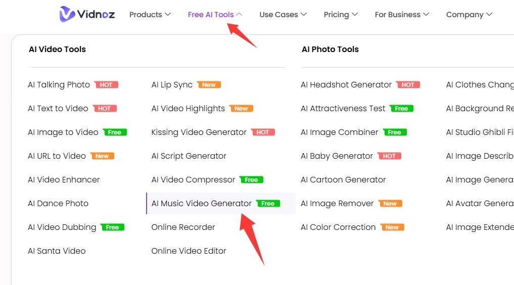Click the HOT badge beside AI Headshot Generator
The height and width of the screenshot is (285, 514).
[x=408, y=85]
